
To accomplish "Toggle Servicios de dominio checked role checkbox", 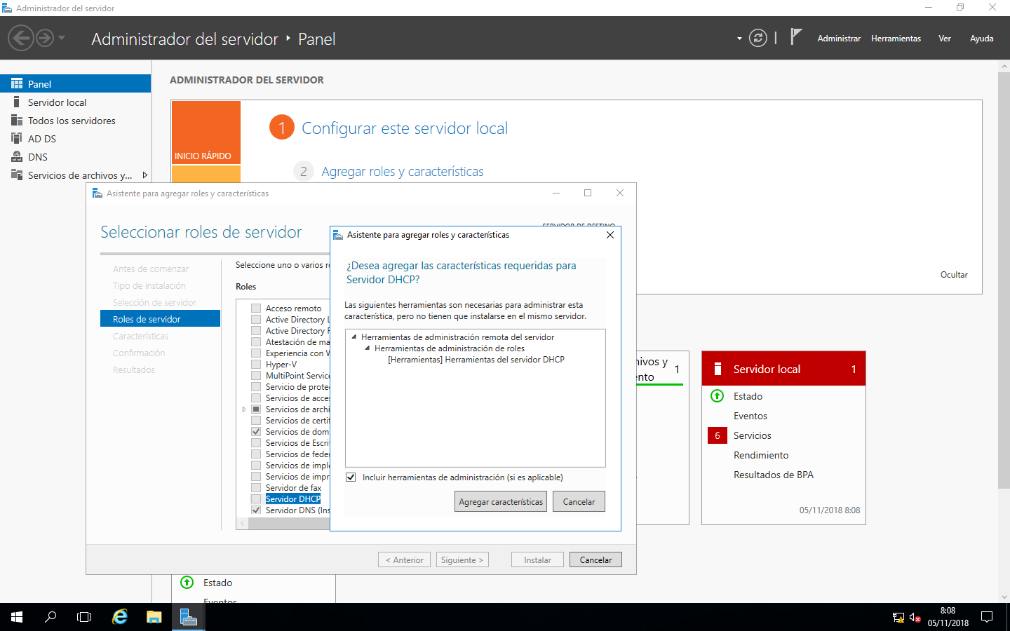I will point(256,432).
